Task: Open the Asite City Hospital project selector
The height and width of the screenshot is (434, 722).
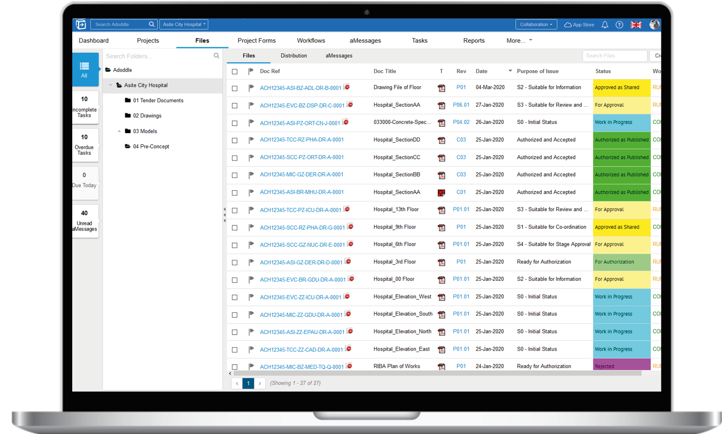Action: click(184, 23)
